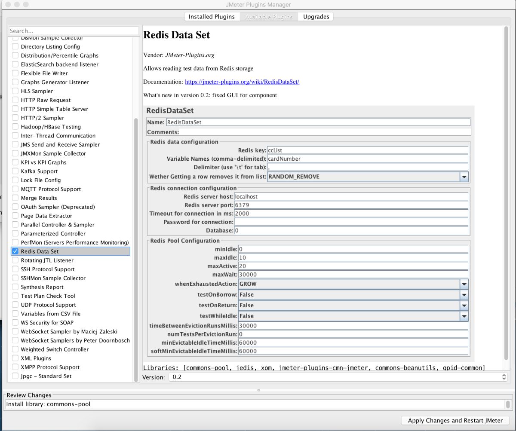
Task: Open the Version 0.2 selector
Action: pyautogui.click(x=338, y=377)
